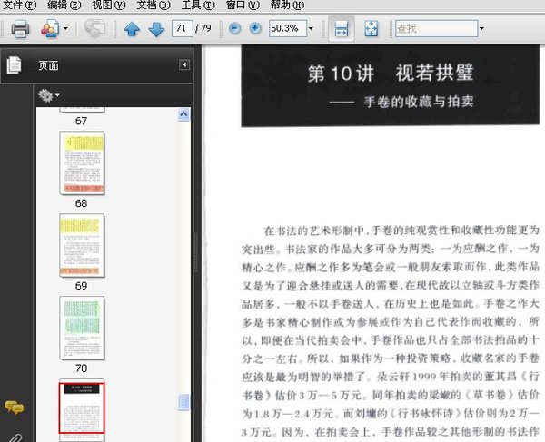Click the thumbnail panel scrollbar handle
Screen dimensions: 545x442
click(184, 402)
